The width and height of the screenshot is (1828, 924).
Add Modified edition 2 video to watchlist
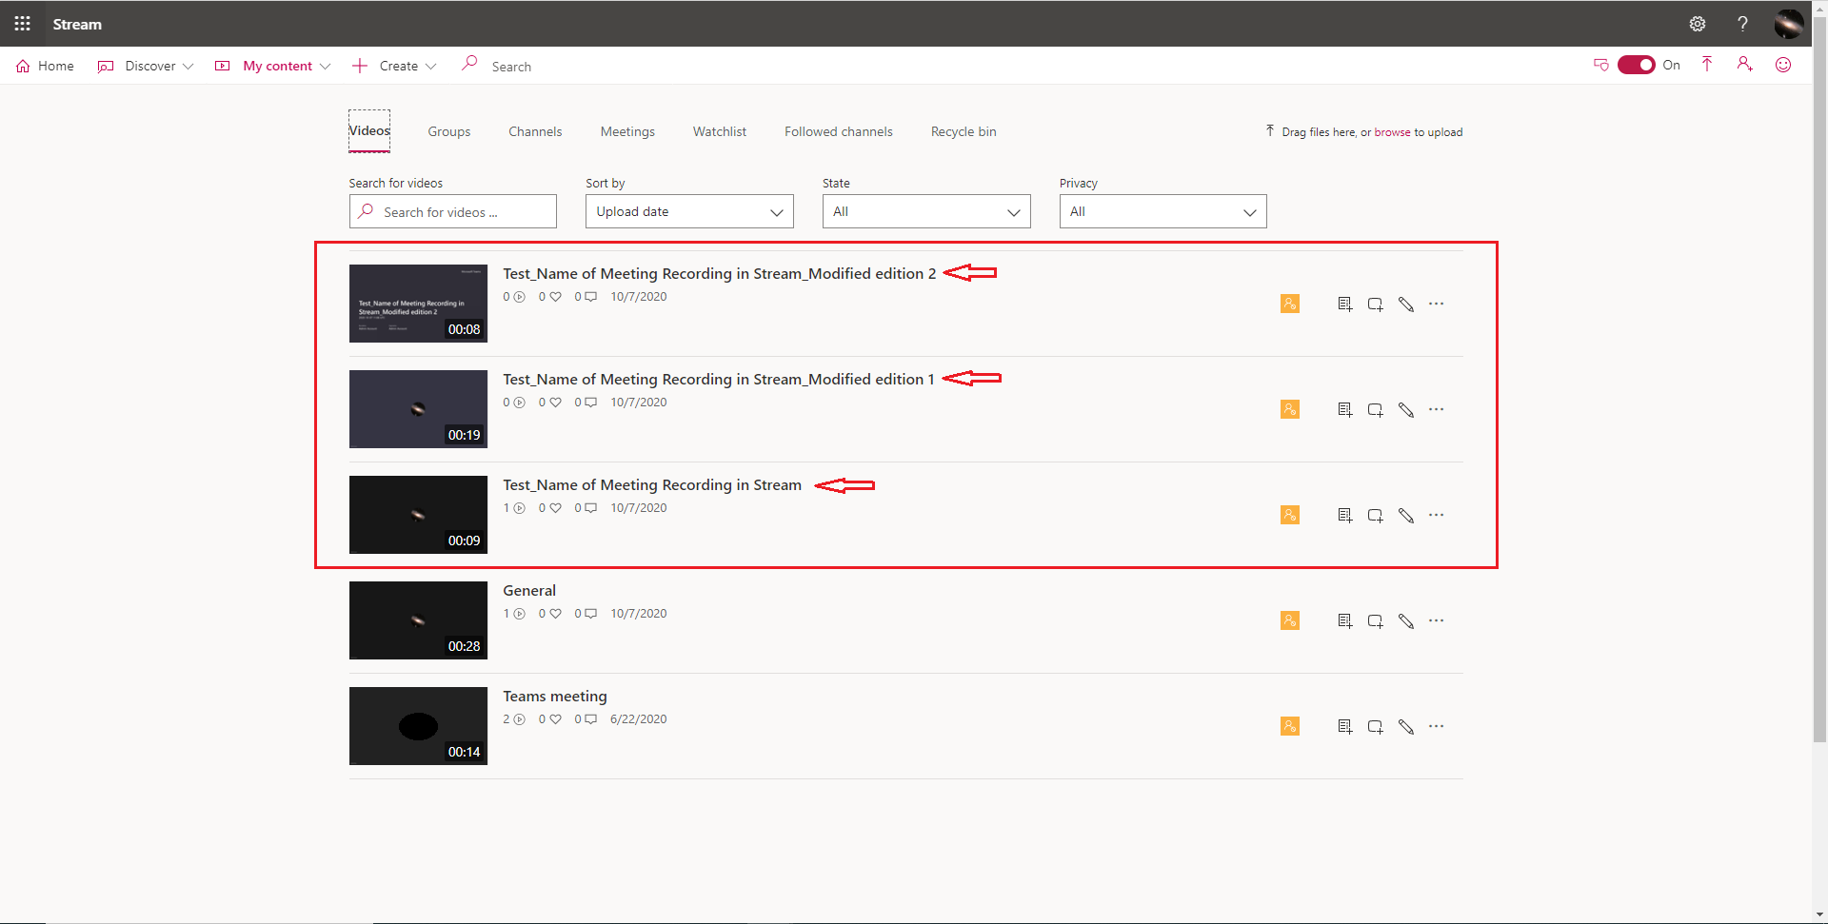point(1344,304)
